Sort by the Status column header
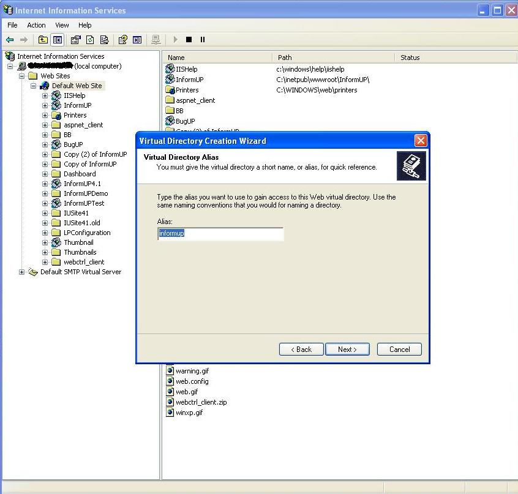518x494 pixels. pos(455,58)
